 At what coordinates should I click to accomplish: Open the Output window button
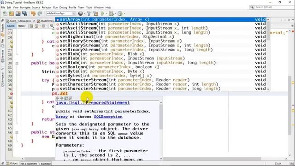(x=12, y=164)
